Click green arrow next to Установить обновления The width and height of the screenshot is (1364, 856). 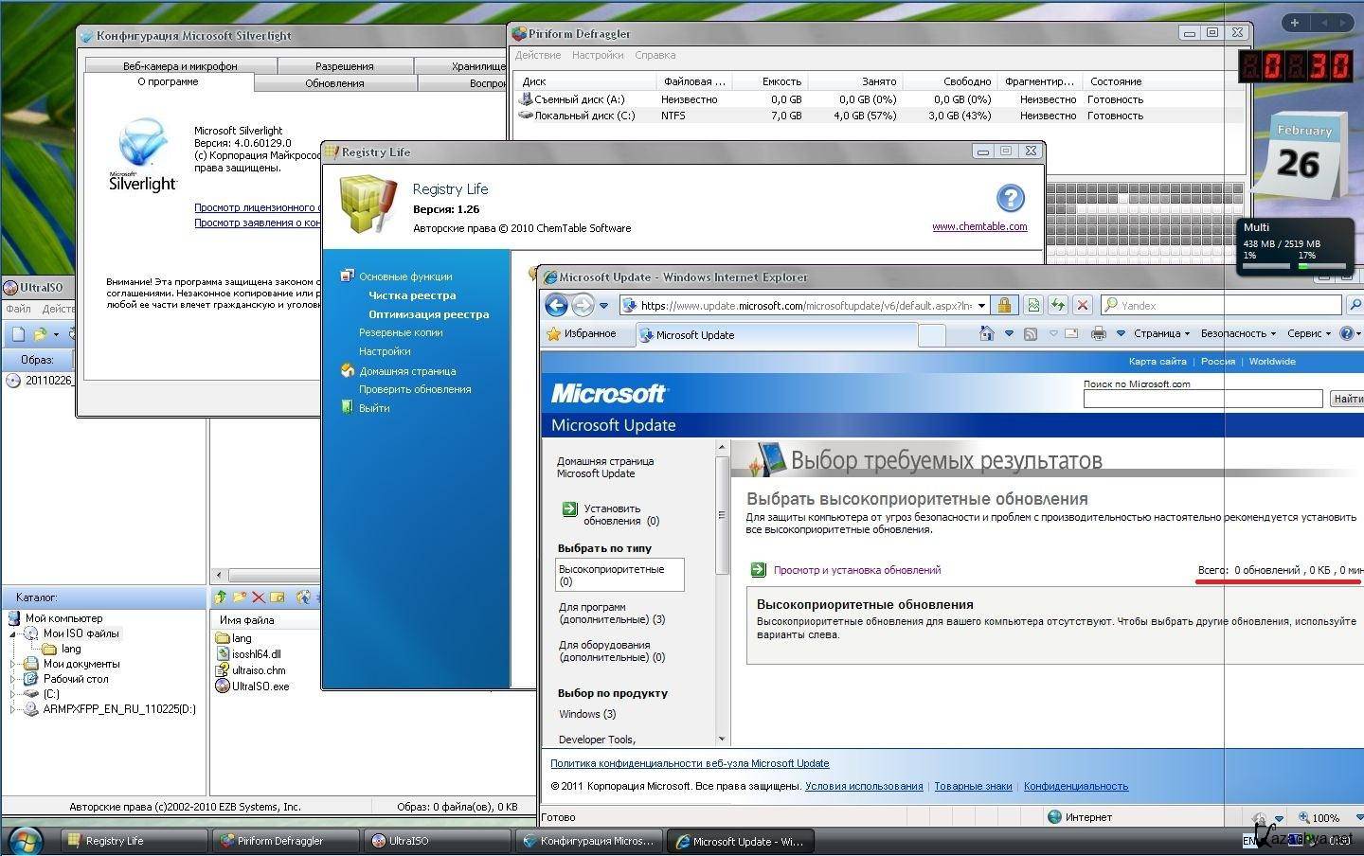569,509
